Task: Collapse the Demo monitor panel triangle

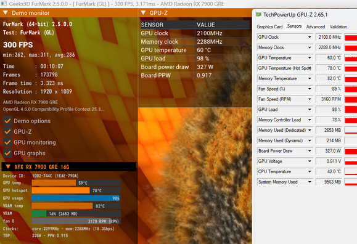Action: pyautogui.click(x=6, y=13)
